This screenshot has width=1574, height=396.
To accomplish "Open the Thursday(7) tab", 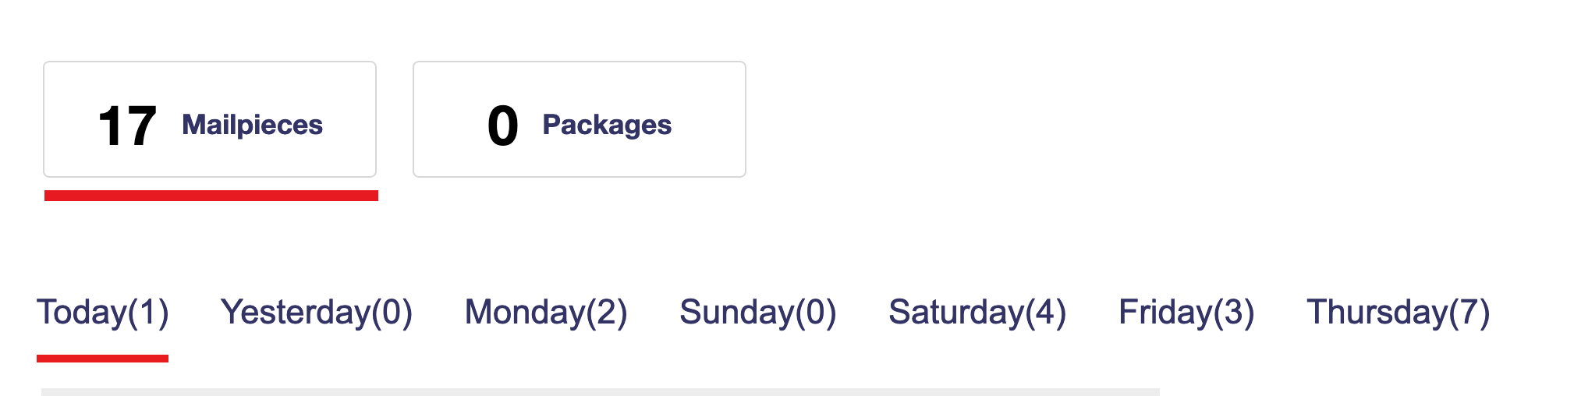I will click(1398, 313).
